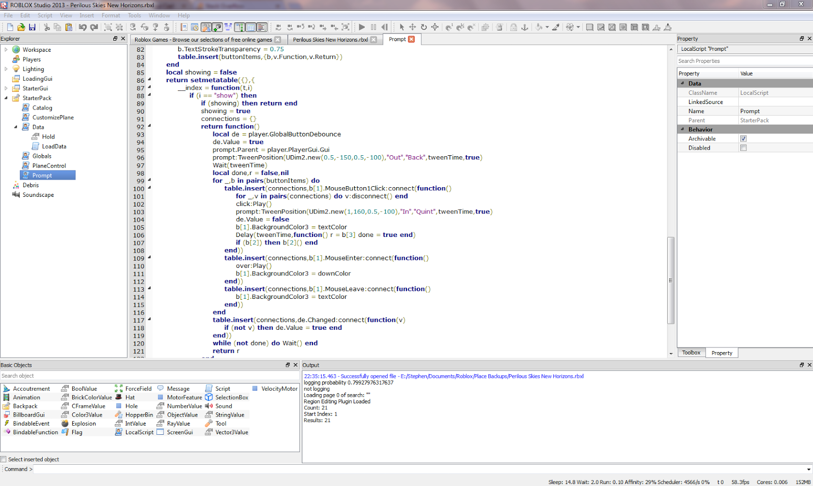Screen dimensions: 813x486
Task: Collapse the Data section in Properties
Action: 682,83
